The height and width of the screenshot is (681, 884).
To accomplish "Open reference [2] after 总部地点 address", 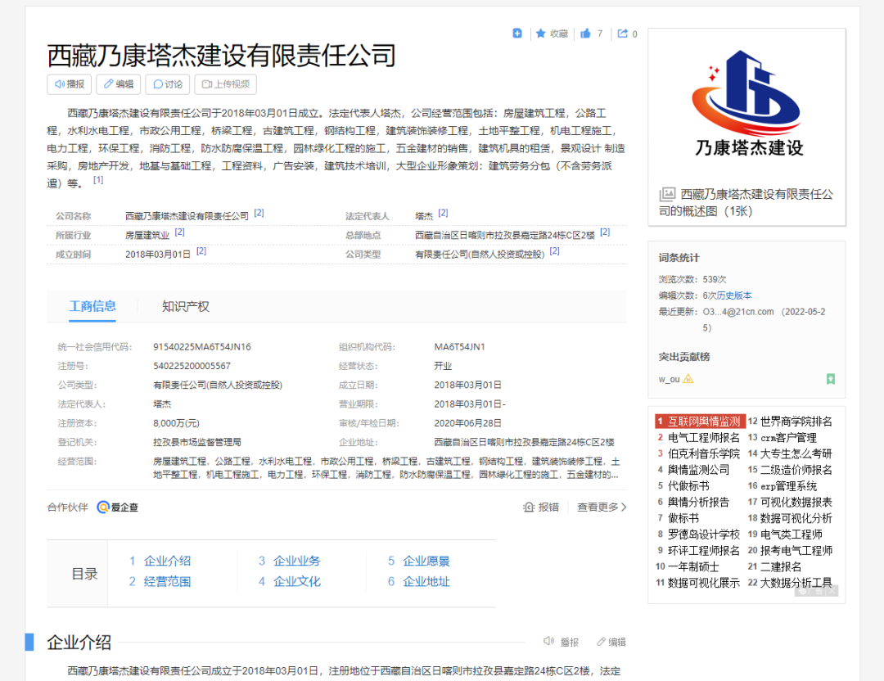I will point(605,232).
